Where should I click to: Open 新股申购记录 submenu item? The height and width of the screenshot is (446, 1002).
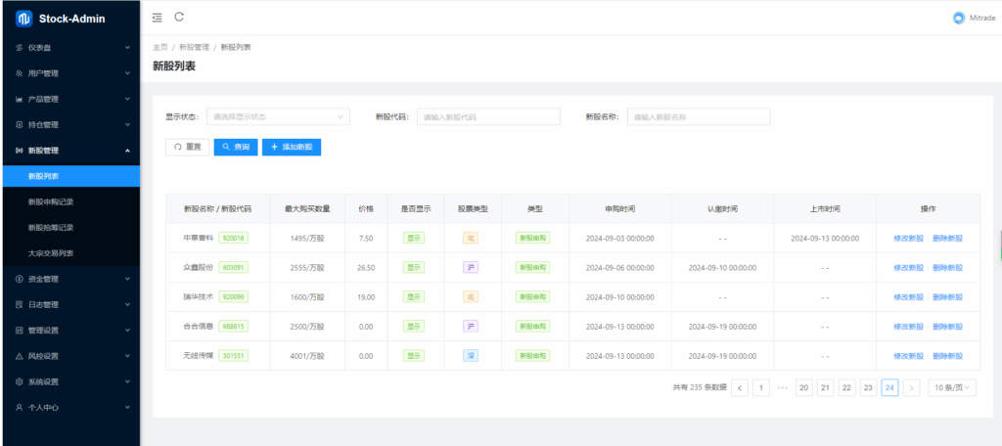[51, 202]
